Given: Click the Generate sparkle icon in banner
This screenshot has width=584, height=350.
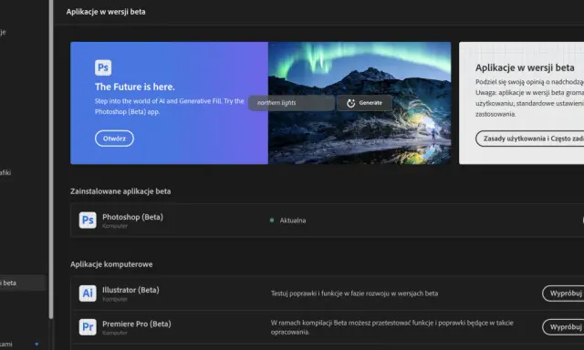Looking at the screenshot, I should (x=350, y=103).
